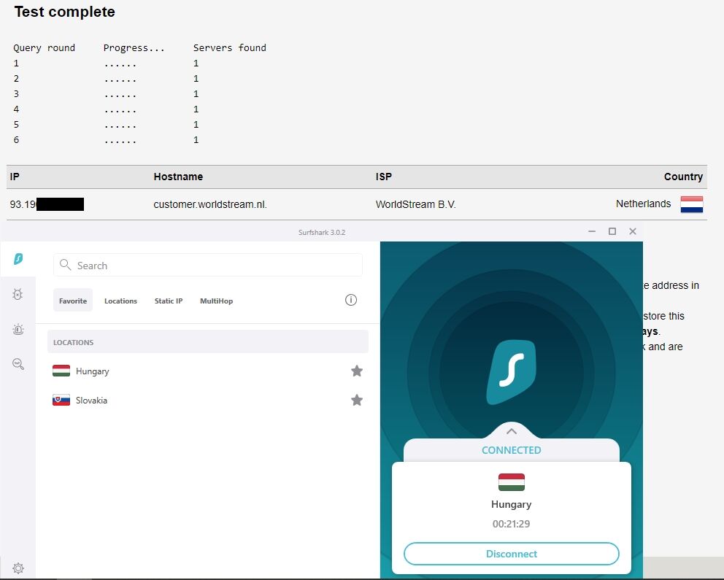Open the Surfshark logo home icon
Screen dimensions: 724x580
18,259
